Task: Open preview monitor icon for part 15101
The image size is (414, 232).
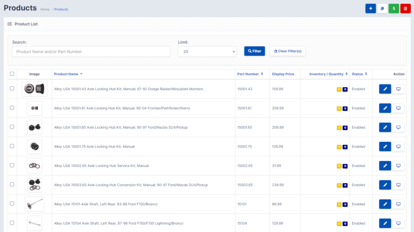Action: [x=398, y=204]
